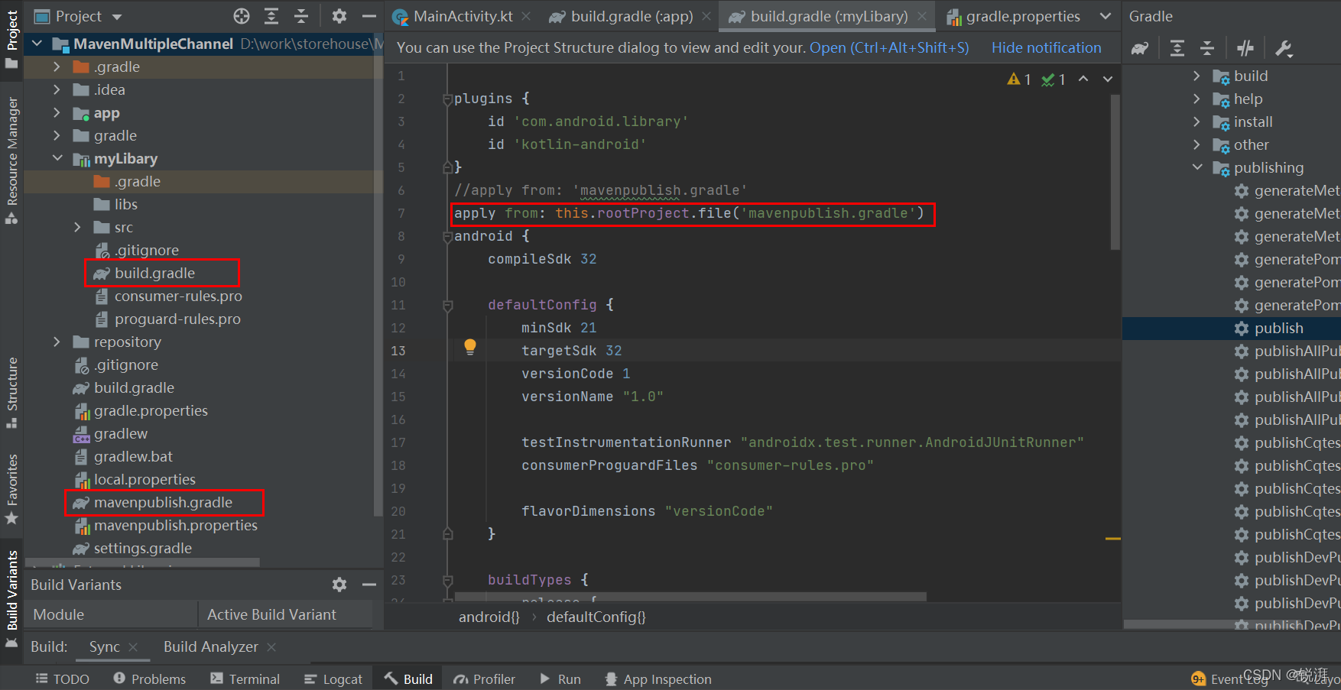This screenshot has height=690, width=1341.
Task: Expand the src folder under myLibary
Action: coord(76,227)
